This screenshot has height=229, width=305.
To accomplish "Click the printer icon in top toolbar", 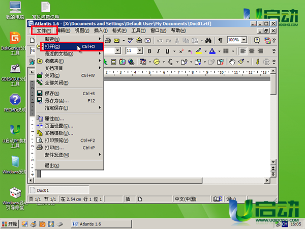I will pos(108,41).
